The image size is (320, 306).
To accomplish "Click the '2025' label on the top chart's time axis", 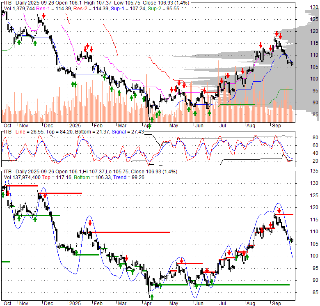I will (75, 125).
